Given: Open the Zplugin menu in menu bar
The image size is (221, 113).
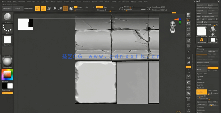Looking at the screenshot, I should 133,2.
